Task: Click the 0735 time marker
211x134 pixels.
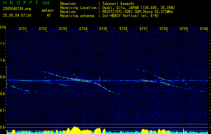Action: [103, 29]
